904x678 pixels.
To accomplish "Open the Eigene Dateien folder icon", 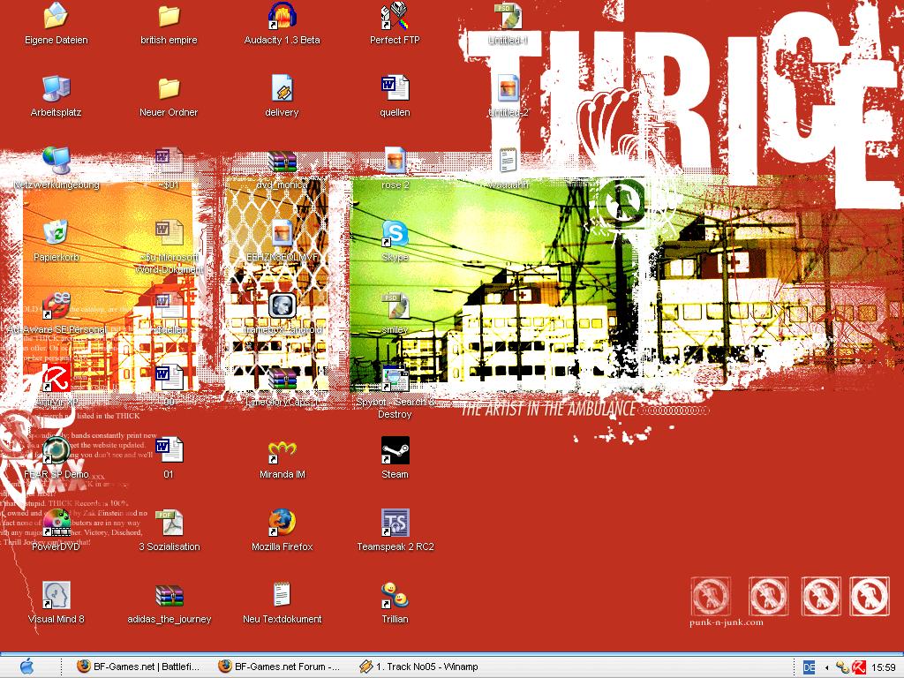I will (x=56, y=16).
